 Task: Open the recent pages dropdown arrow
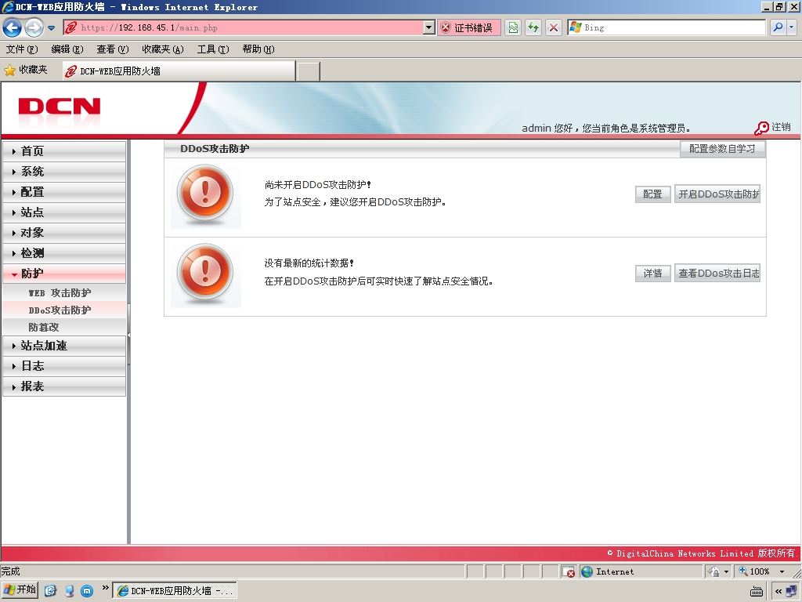(x=51, y=27)
